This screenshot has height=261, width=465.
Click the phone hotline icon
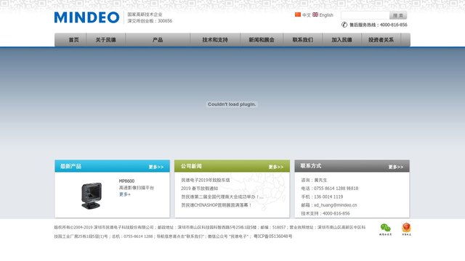point(344,25)
